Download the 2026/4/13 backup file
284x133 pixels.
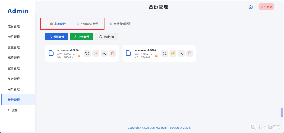181,53
